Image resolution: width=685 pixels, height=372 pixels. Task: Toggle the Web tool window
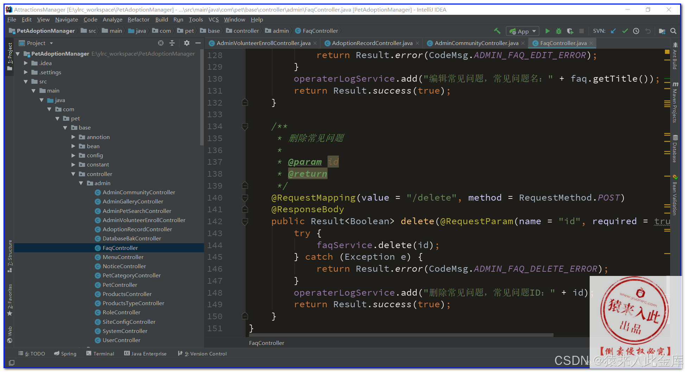click(x=9, y=334)
